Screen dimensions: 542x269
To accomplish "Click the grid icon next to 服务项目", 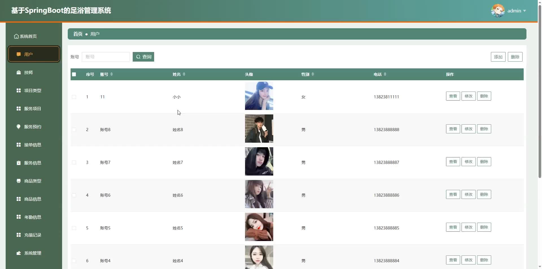I will coord(19,109).
